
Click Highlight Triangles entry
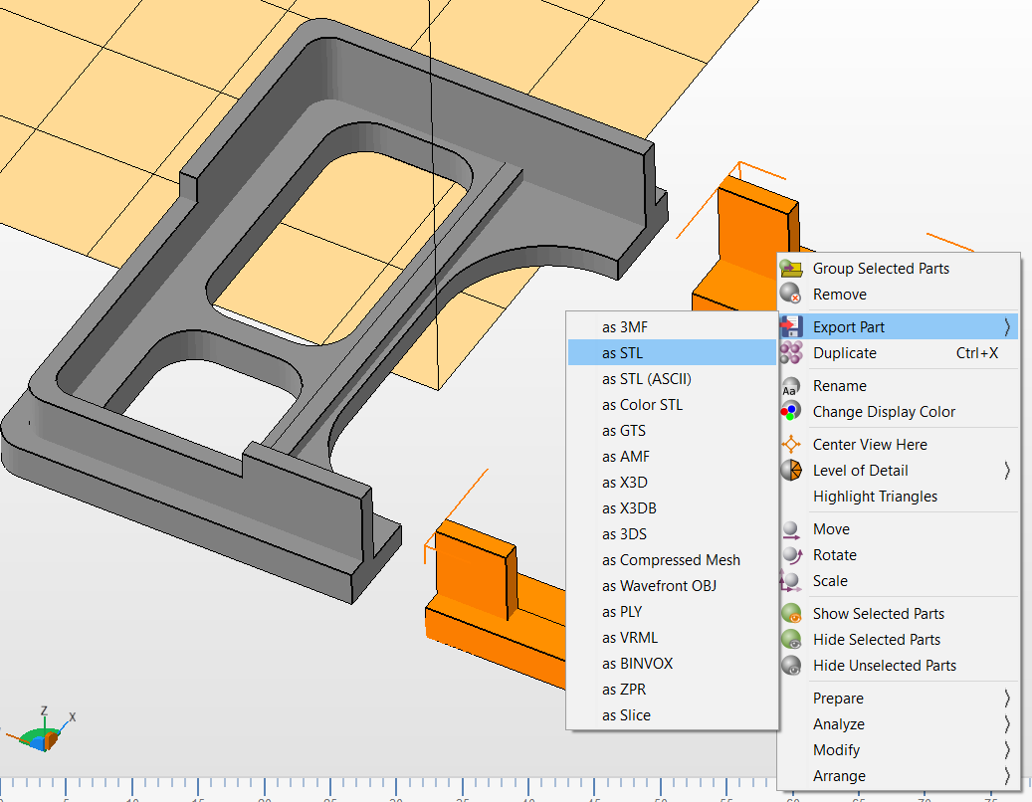tap(875, 497)
